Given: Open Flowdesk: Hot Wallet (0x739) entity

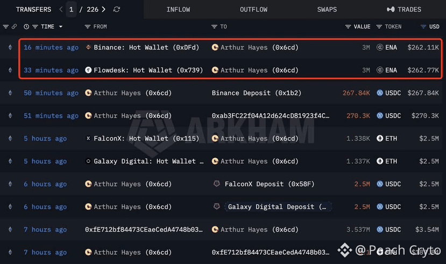Looking at the screenshot, I should 148,70.
